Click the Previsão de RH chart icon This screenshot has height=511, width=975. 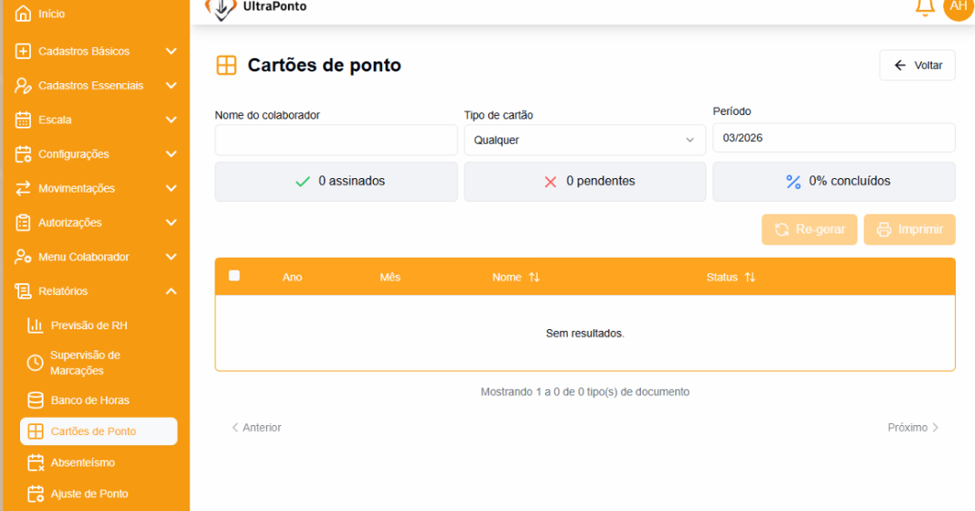click(35, 326)
